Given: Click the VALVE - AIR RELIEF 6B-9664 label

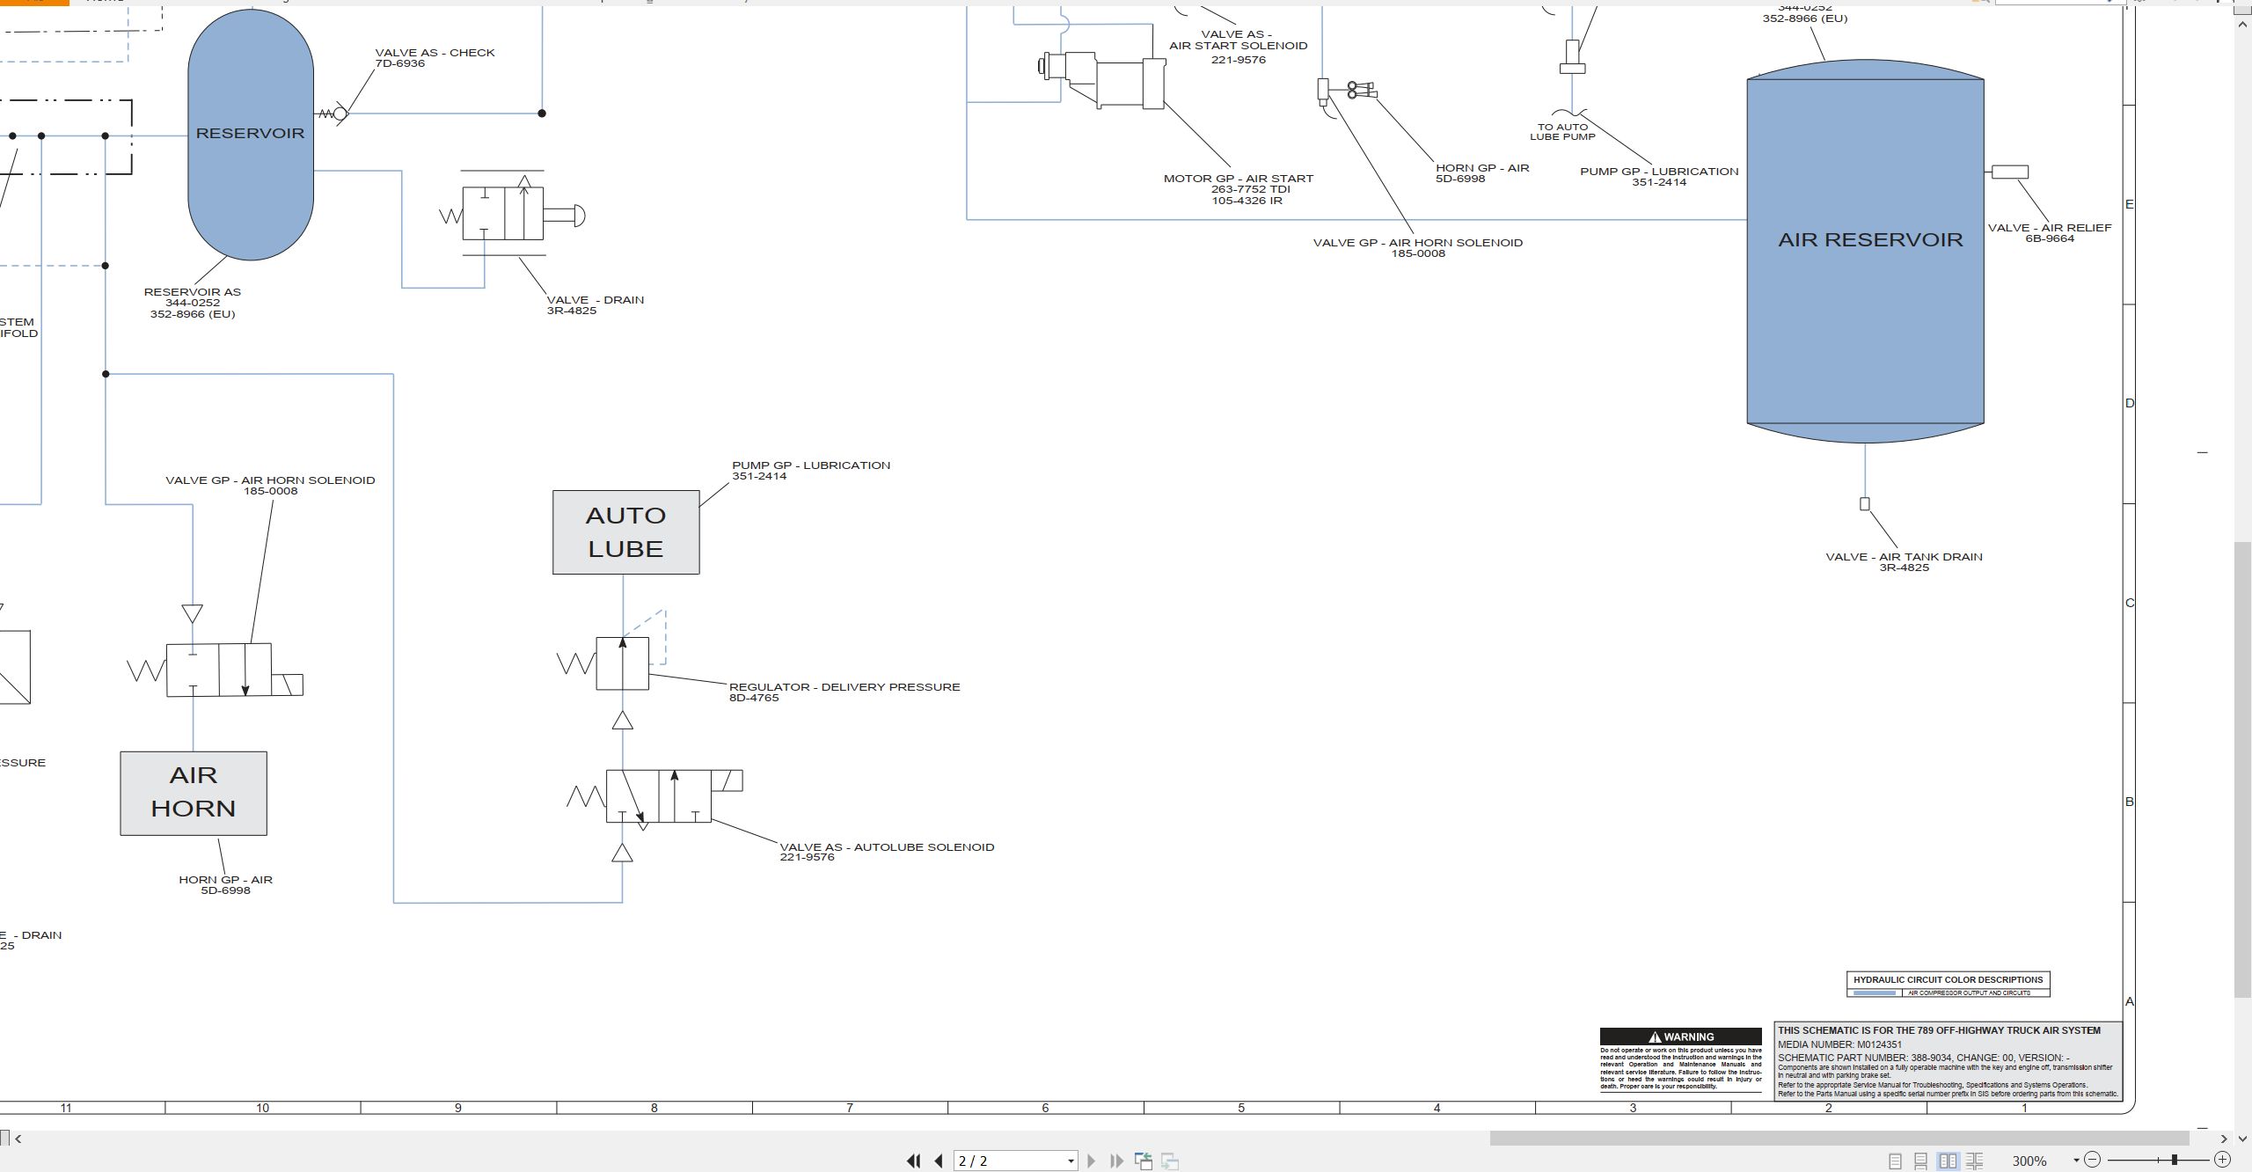Looking at the screenshot, I should [x=2050, y=232].
